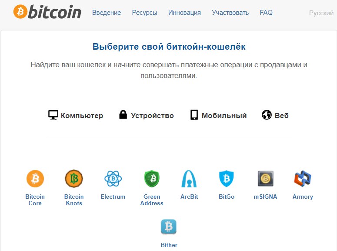Select the Bither wallet icon
This screenshot has width=337, height=251.
(169, 227)
